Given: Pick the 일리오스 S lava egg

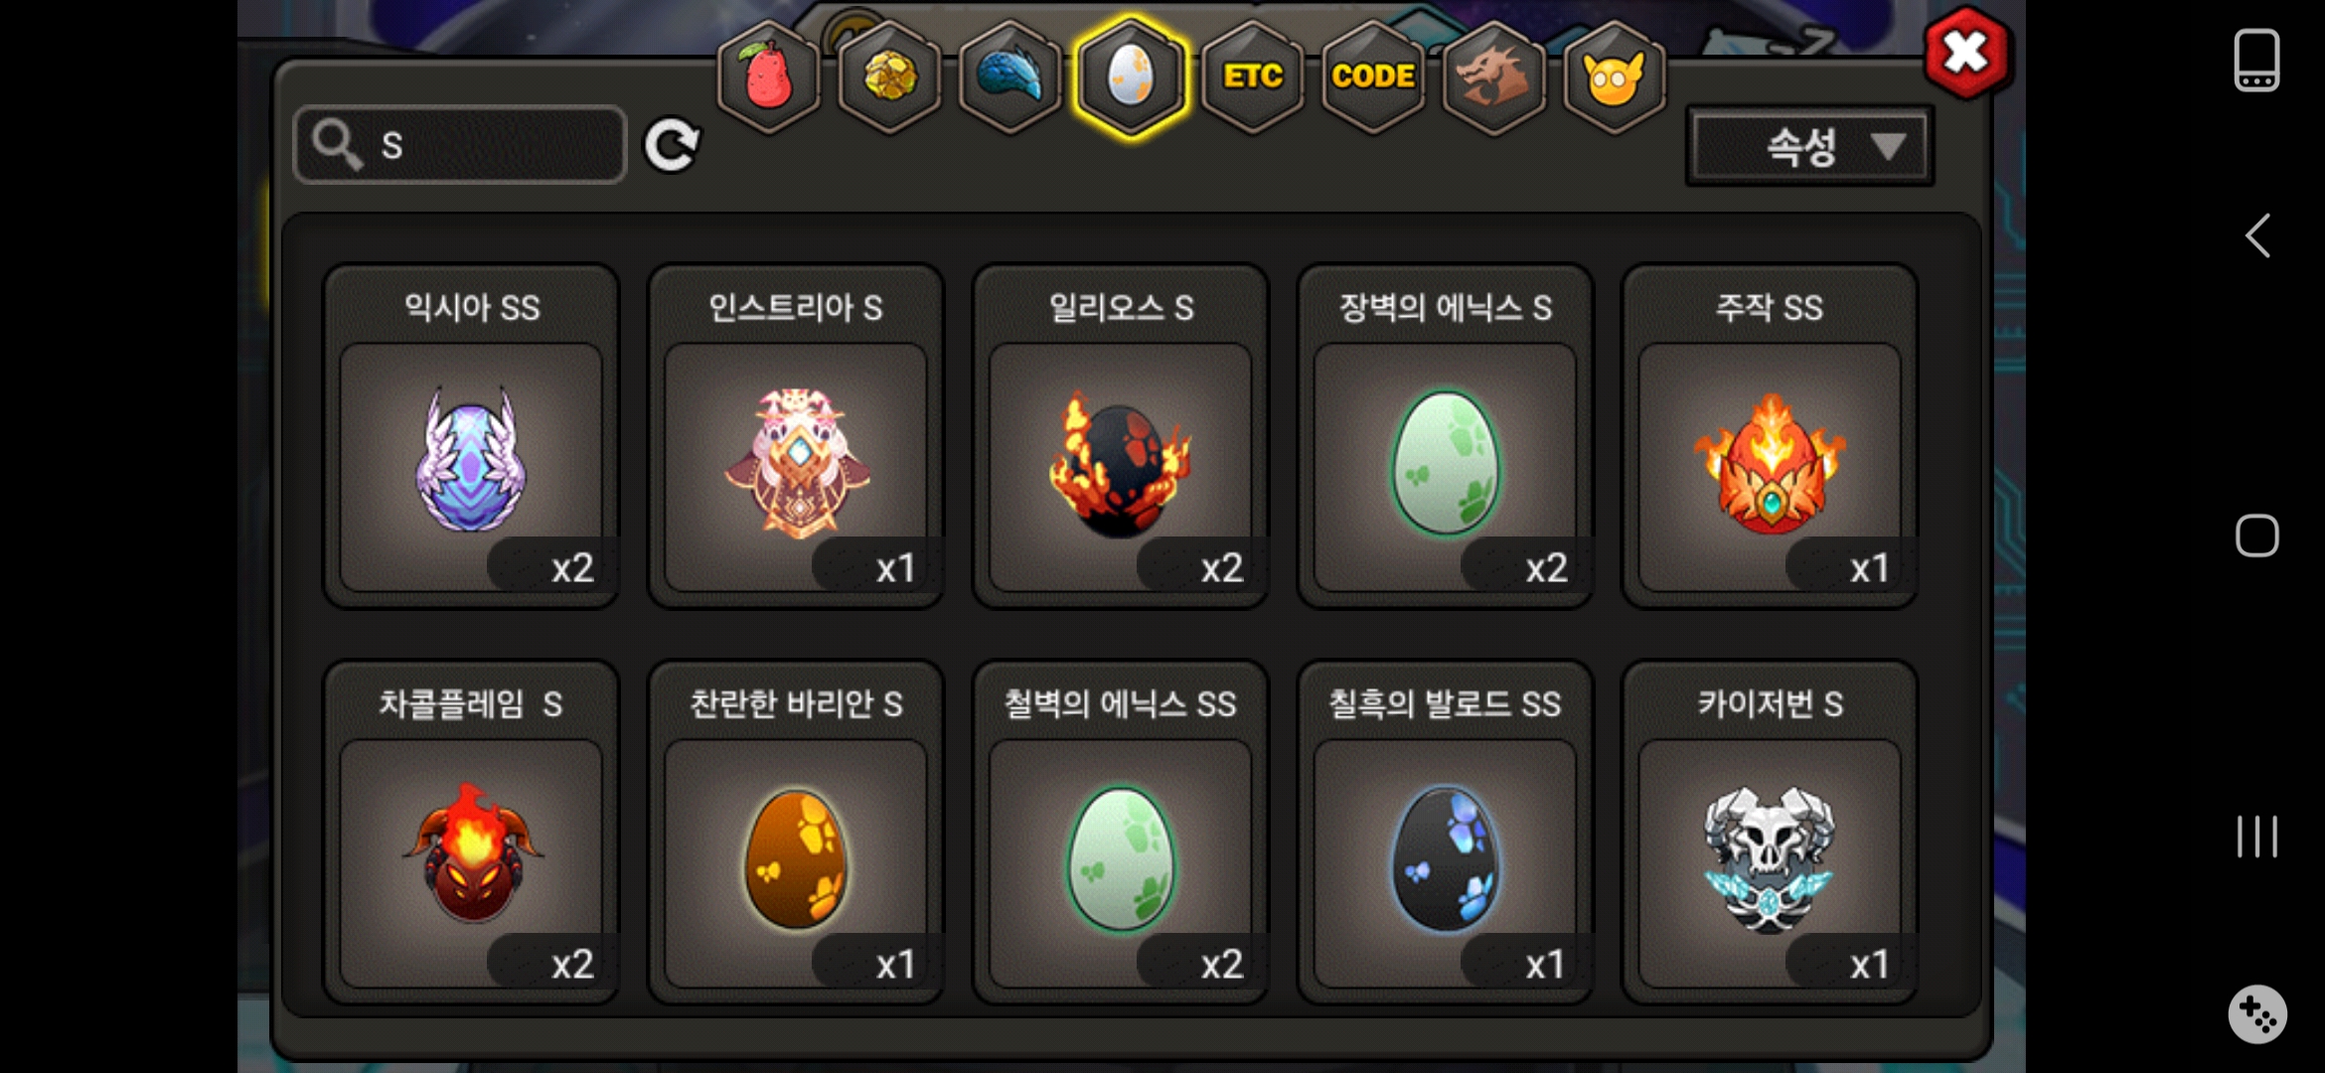Looking at the screenshot, I should [1121, 436].
